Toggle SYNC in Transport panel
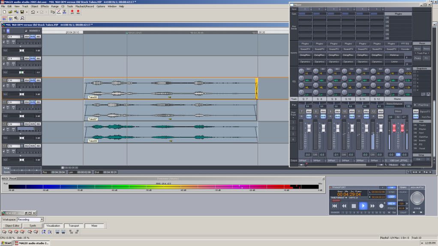This screenshot has width=438, height=246. coord(391,192)
